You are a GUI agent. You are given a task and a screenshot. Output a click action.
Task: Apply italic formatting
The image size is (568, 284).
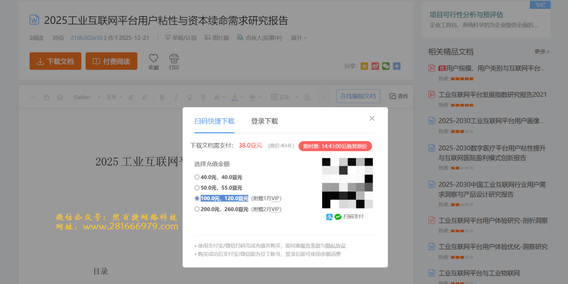[176, 97]
